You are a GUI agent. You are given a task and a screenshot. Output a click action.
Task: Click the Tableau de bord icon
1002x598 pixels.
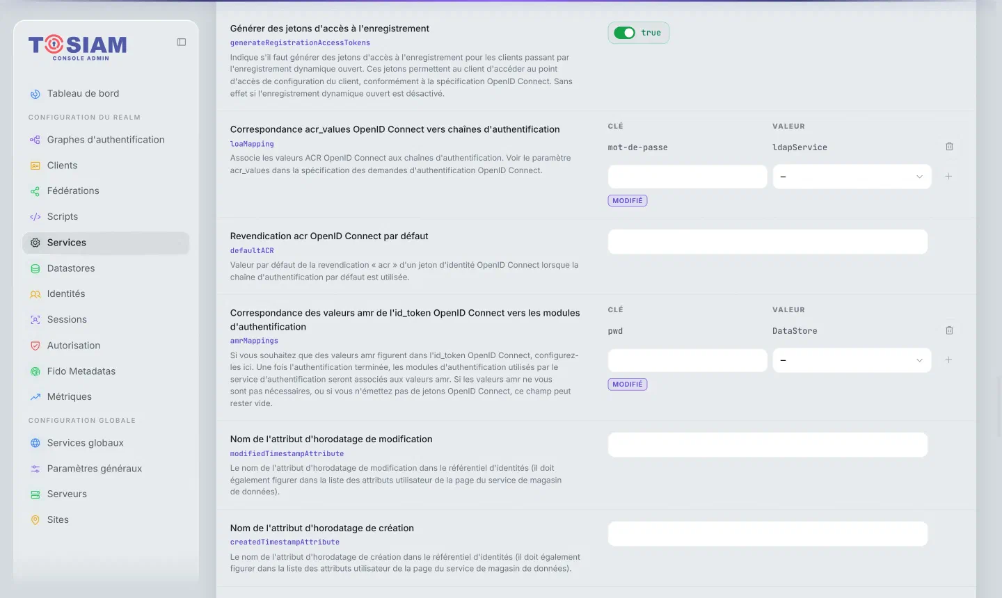click(35, 94)
